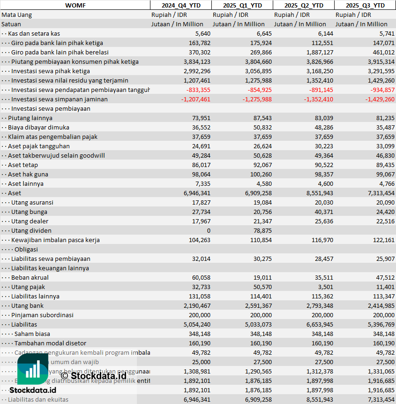Click Aset pajak tangguhan label
Screen dimensions: 396x404
tap(39, 146)
